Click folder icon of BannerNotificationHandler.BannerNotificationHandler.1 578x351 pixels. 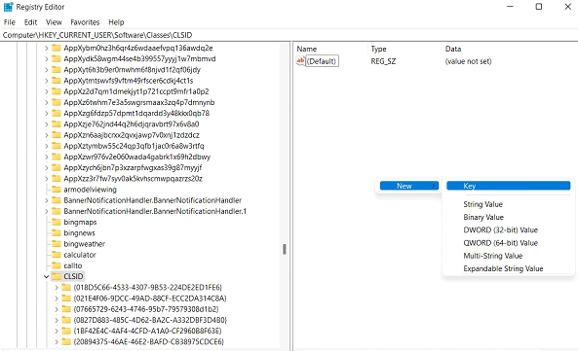56,211
